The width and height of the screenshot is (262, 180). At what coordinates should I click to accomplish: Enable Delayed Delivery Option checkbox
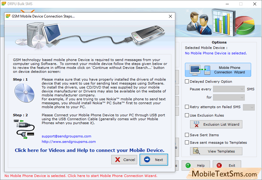[187, 82]
